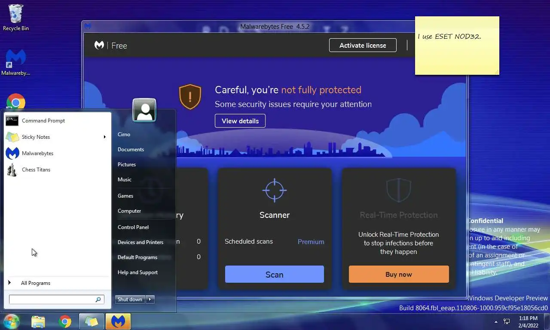The width and height of the screenshot is (550, 330).
Task: Open the Malwarebytes desktop shortcut
Action: (x=16, y=63)
